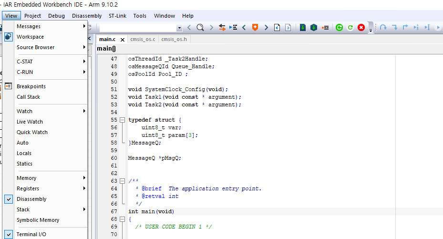The height and width of the screenshot is (239, 443).
Task: Open the Debug menu in menu bar
Action: [x=56, y=16]
